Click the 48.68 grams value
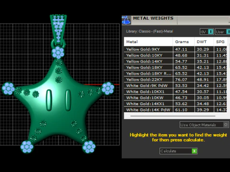The height and width of the screenshot is (172, 230). [x=181, y=55]
